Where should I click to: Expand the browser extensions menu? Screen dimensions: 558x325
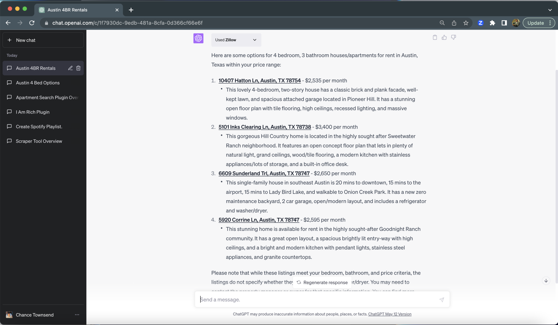(x=492, y=23)
